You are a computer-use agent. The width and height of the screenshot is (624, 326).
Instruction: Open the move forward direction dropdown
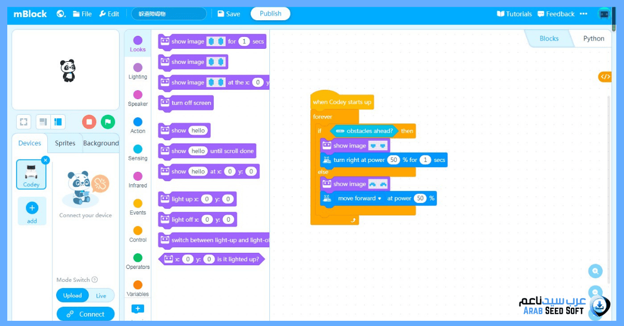[x=360, y=198]
